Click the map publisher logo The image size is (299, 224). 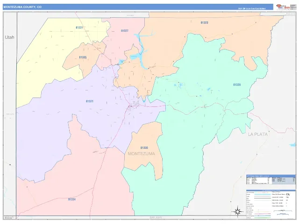pos(286,7)
